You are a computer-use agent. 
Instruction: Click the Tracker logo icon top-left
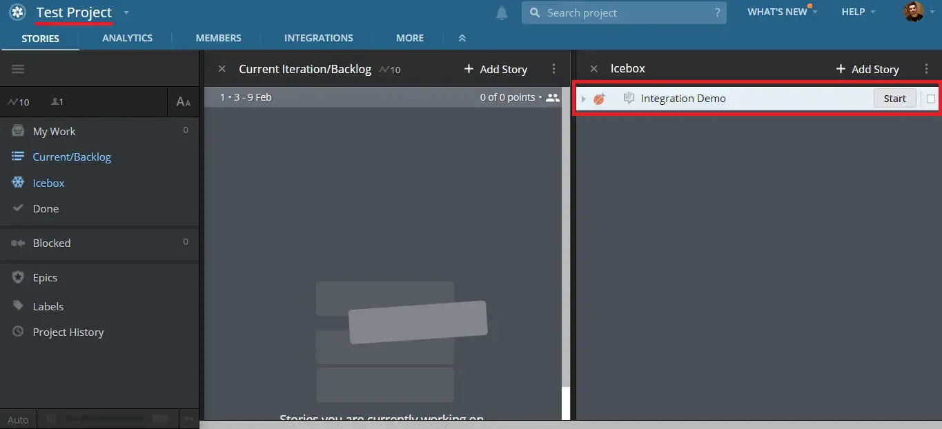click(17, 12)
